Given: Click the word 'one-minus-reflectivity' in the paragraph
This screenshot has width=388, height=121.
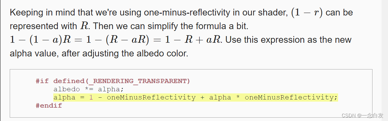Looking at the screenshot, I should (x=179, y=13).
